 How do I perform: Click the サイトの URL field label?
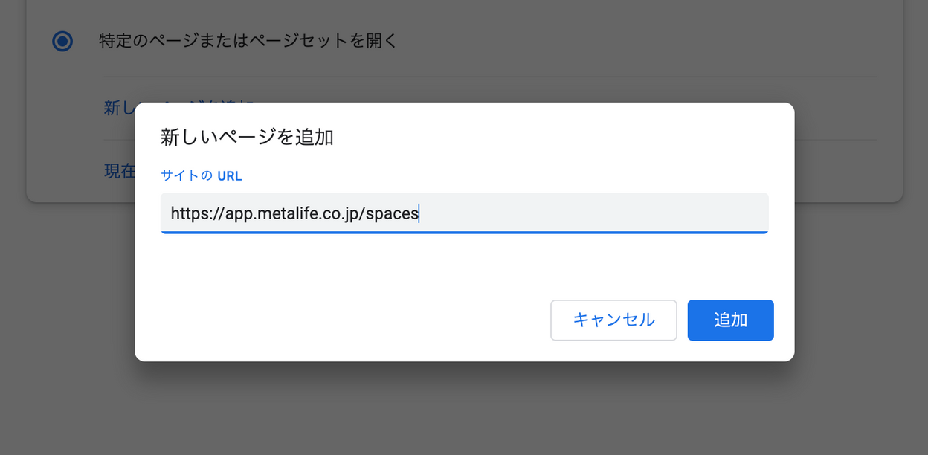(x=202, y=176)
